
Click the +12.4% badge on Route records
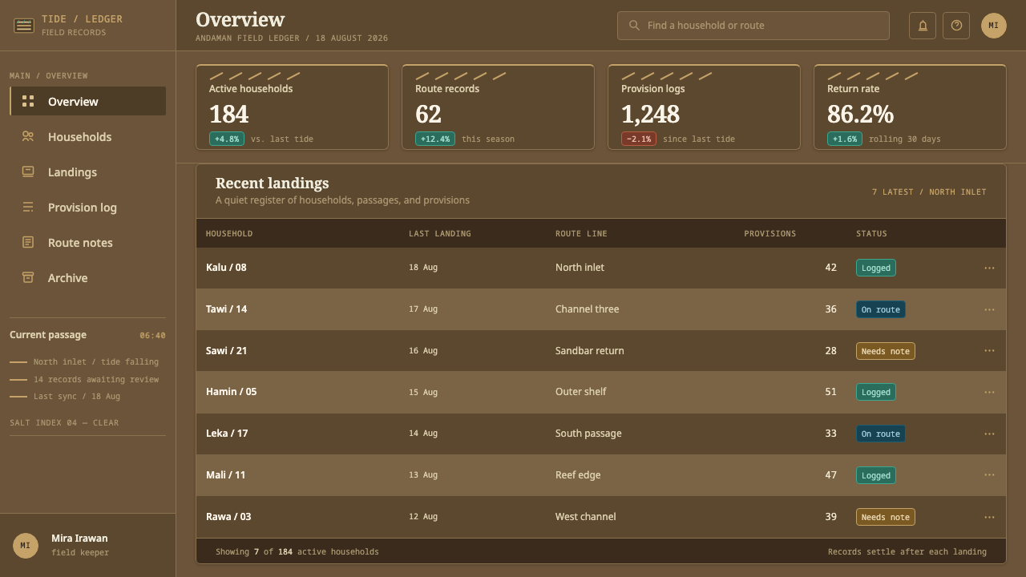click(435, 139)
